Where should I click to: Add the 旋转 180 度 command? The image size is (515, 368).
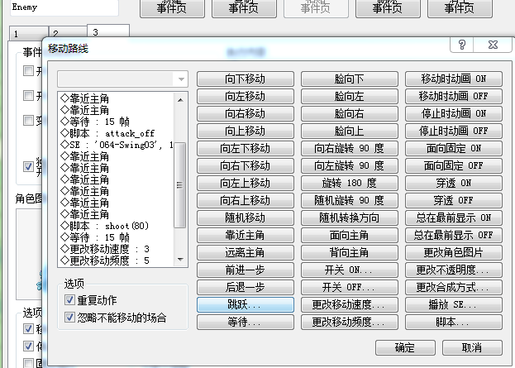coord(350,184)
